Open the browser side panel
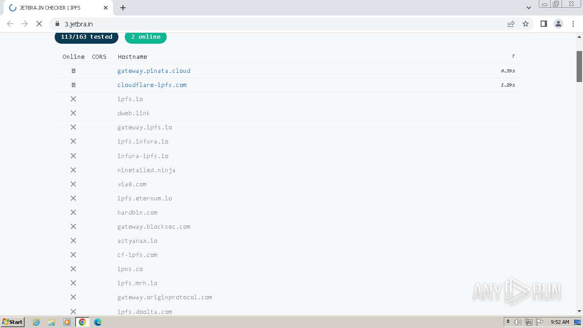The width and height of the screenshot is (583, 328). point(543,24)
